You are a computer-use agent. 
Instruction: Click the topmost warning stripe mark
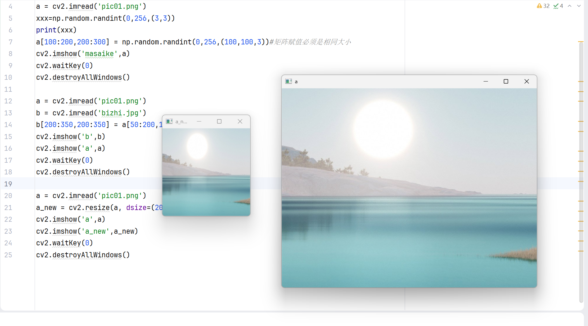(581, 42)
